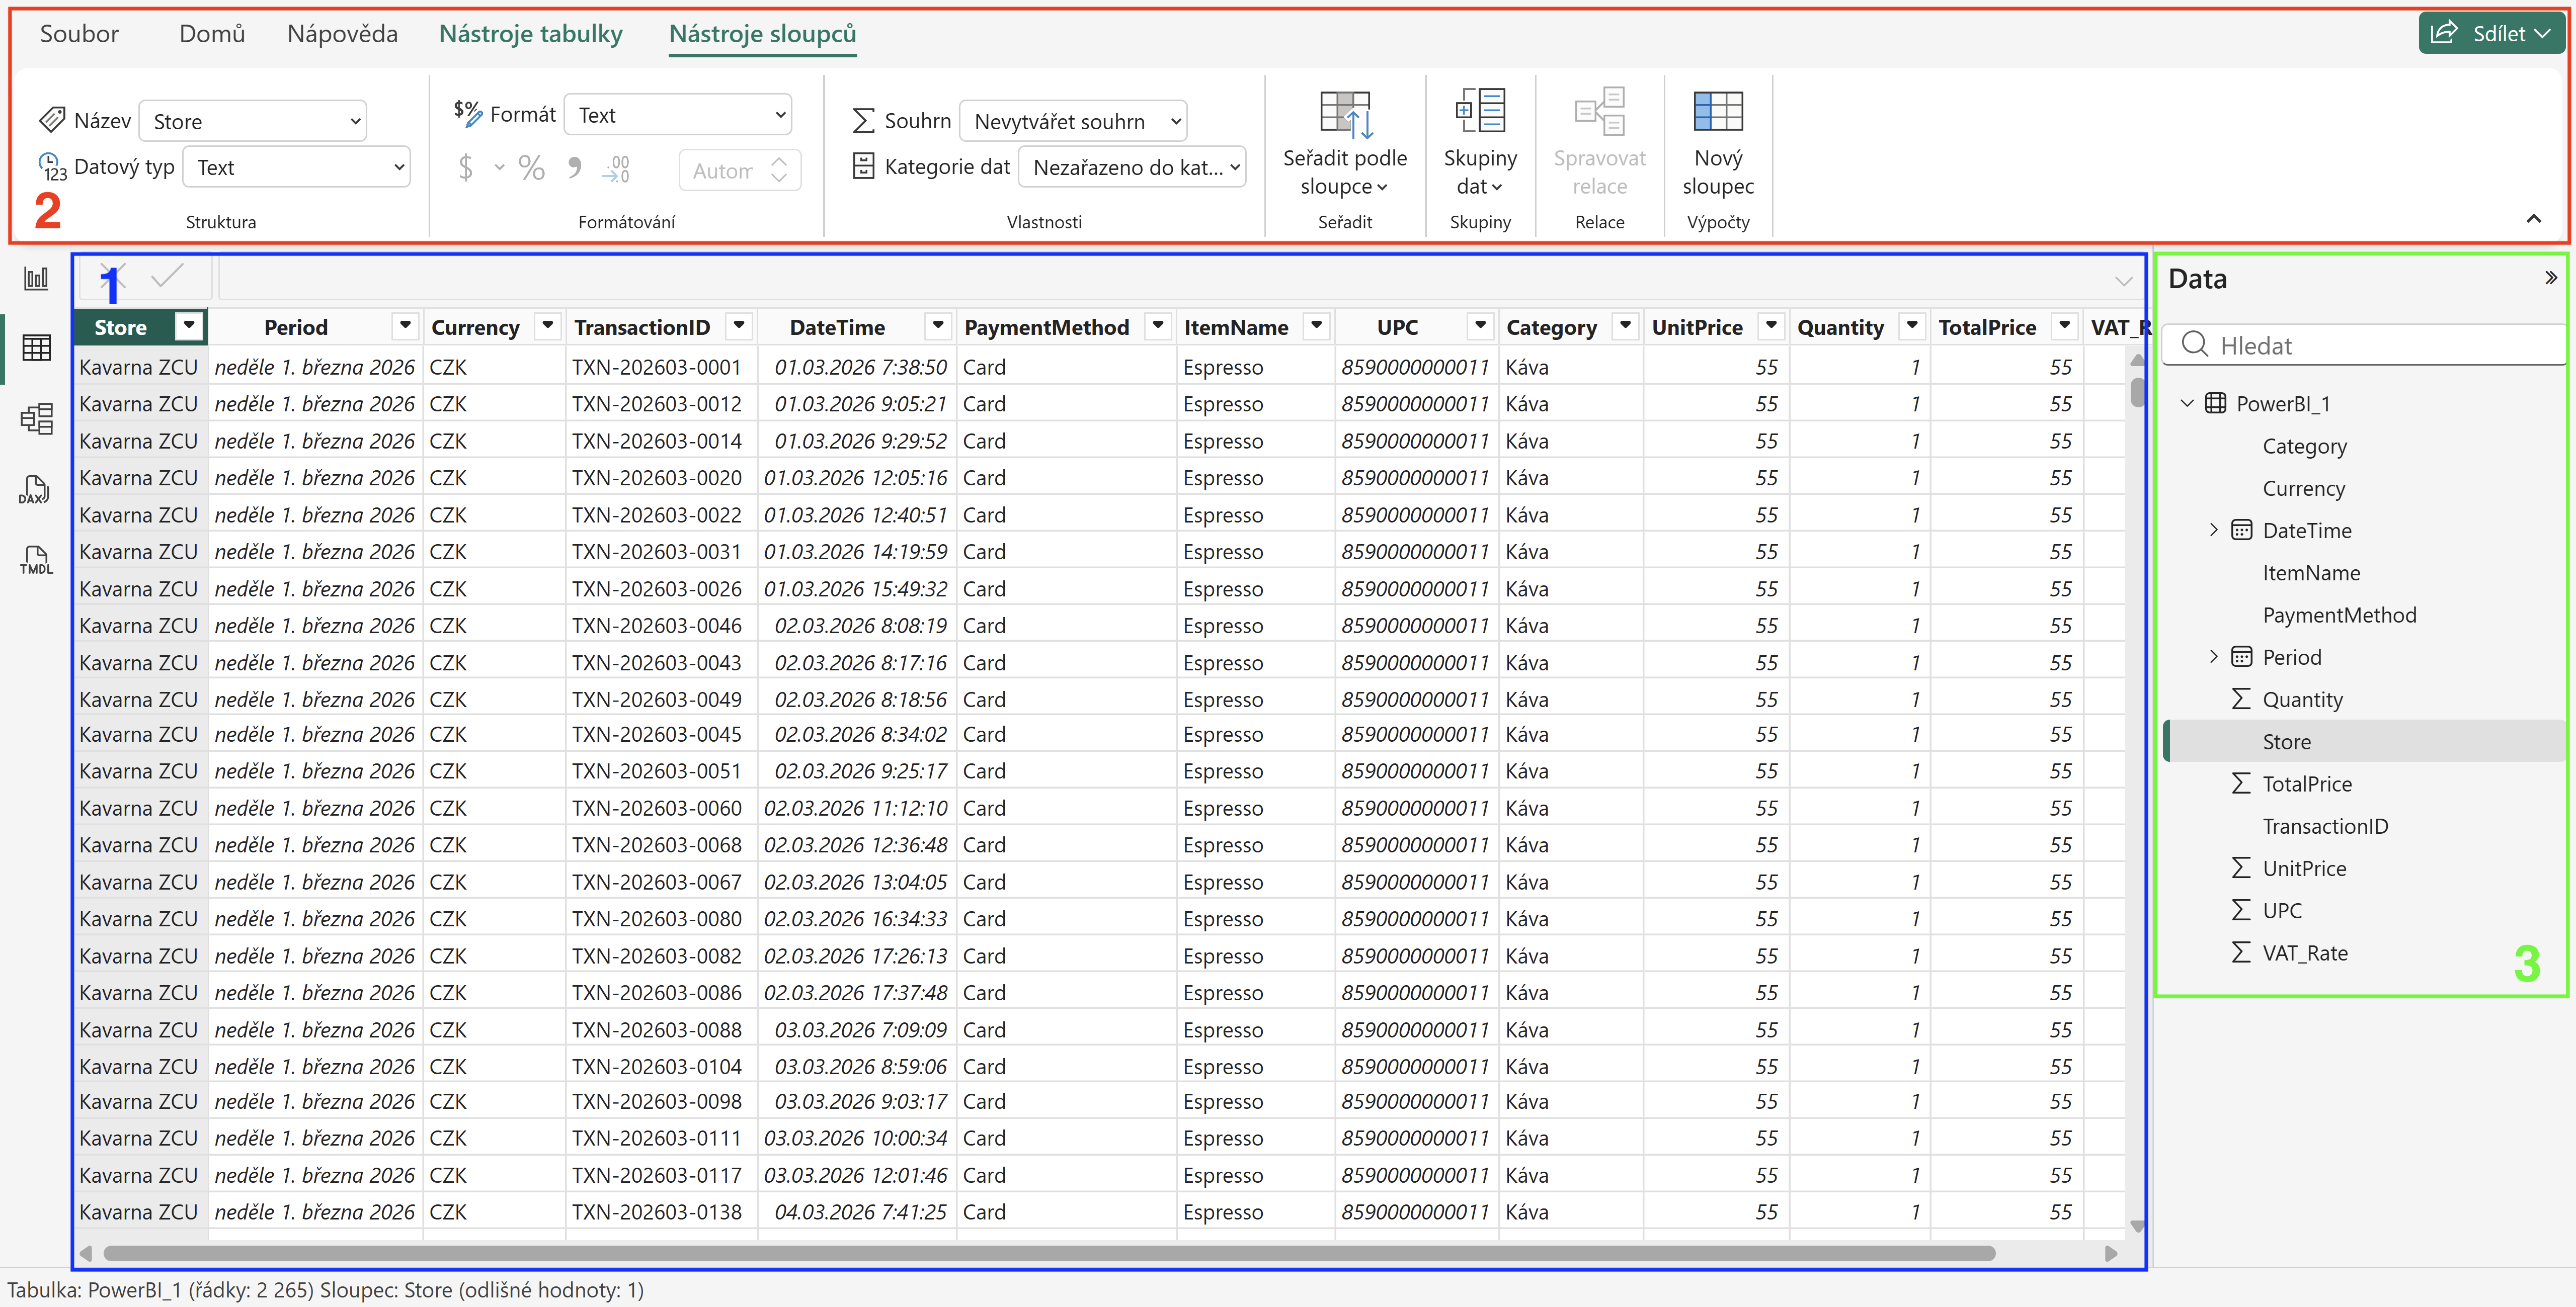
Task: Expand the Period field in Data pane
Action: pyautogui.click(x=2213, y=656)
